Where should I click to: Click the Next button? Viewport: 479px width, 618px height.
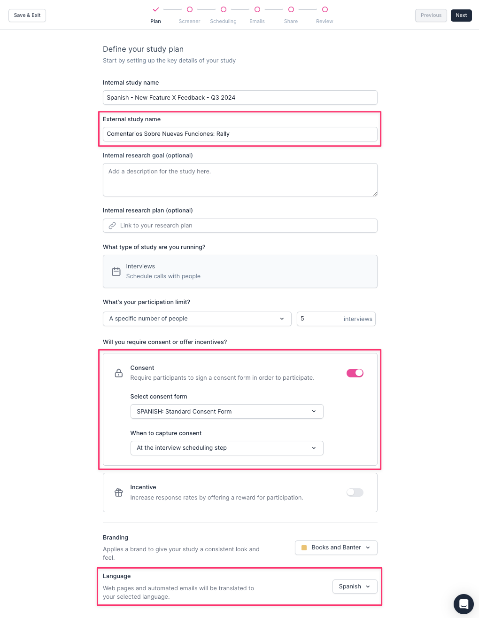tap(461, 16)
